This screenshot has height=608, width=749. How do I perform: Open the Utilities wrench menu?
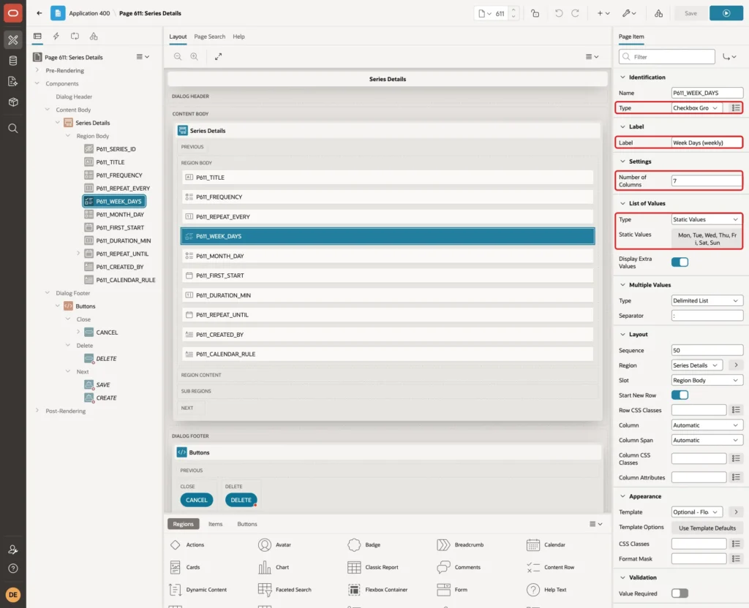[x=629, y=13]
